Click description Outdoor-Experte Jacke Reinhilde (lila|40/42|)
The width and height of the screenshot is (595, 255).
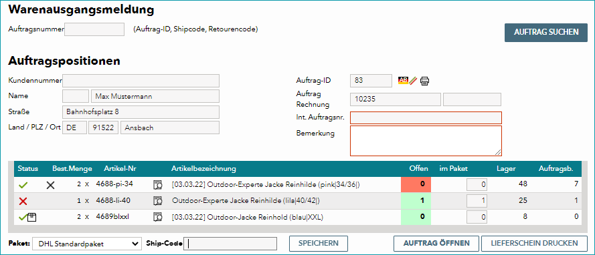click(x=246, y=201)
